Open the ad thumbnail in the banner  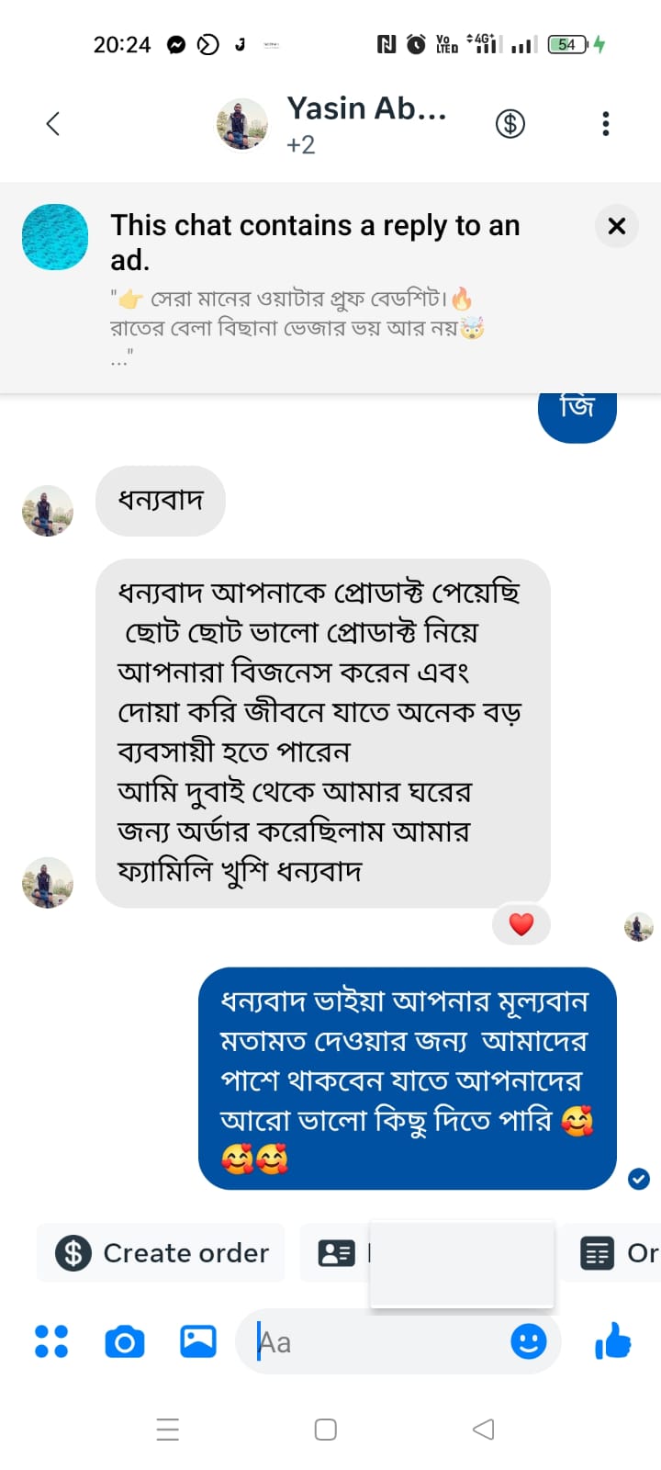tap(55, 237)
